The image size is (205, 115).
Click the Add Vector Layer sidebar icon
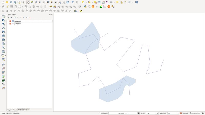point(3,16)
